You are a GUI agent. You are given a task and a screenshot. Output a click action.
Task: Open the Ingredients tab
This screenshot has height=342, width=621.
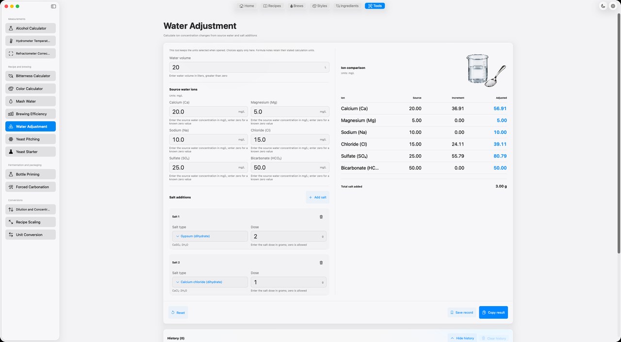[x=347, y=6]
